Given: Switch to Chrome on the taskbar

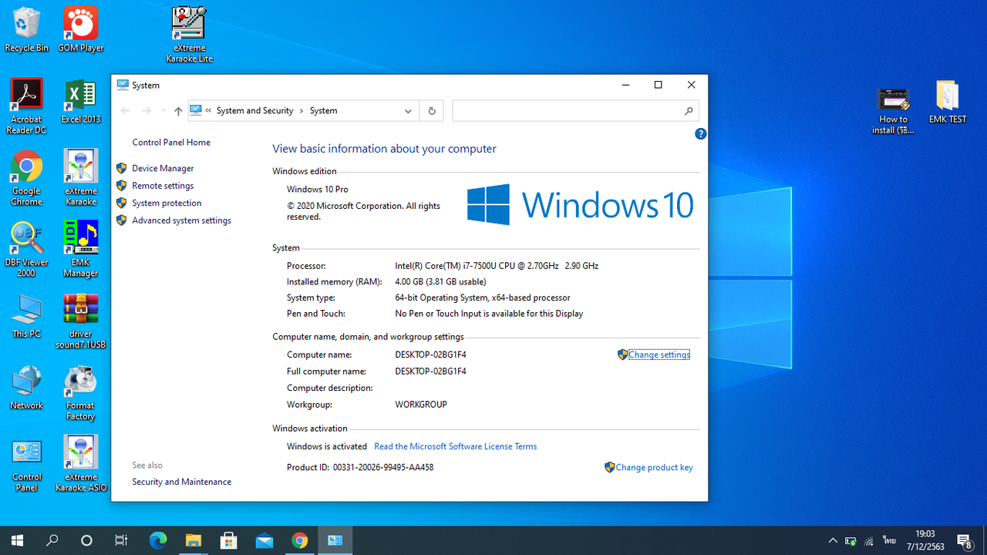Looking at the screenshot, I should [299, 540].
